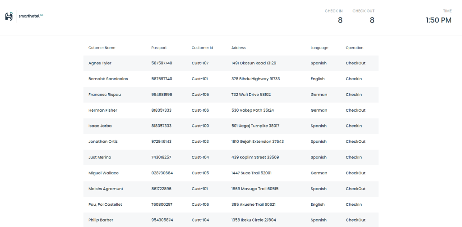Image resolution: width=462 pixels, height=227 pixels.
Task: Click CheckOut for Moisès Agramunt
Action: [356, 189]
